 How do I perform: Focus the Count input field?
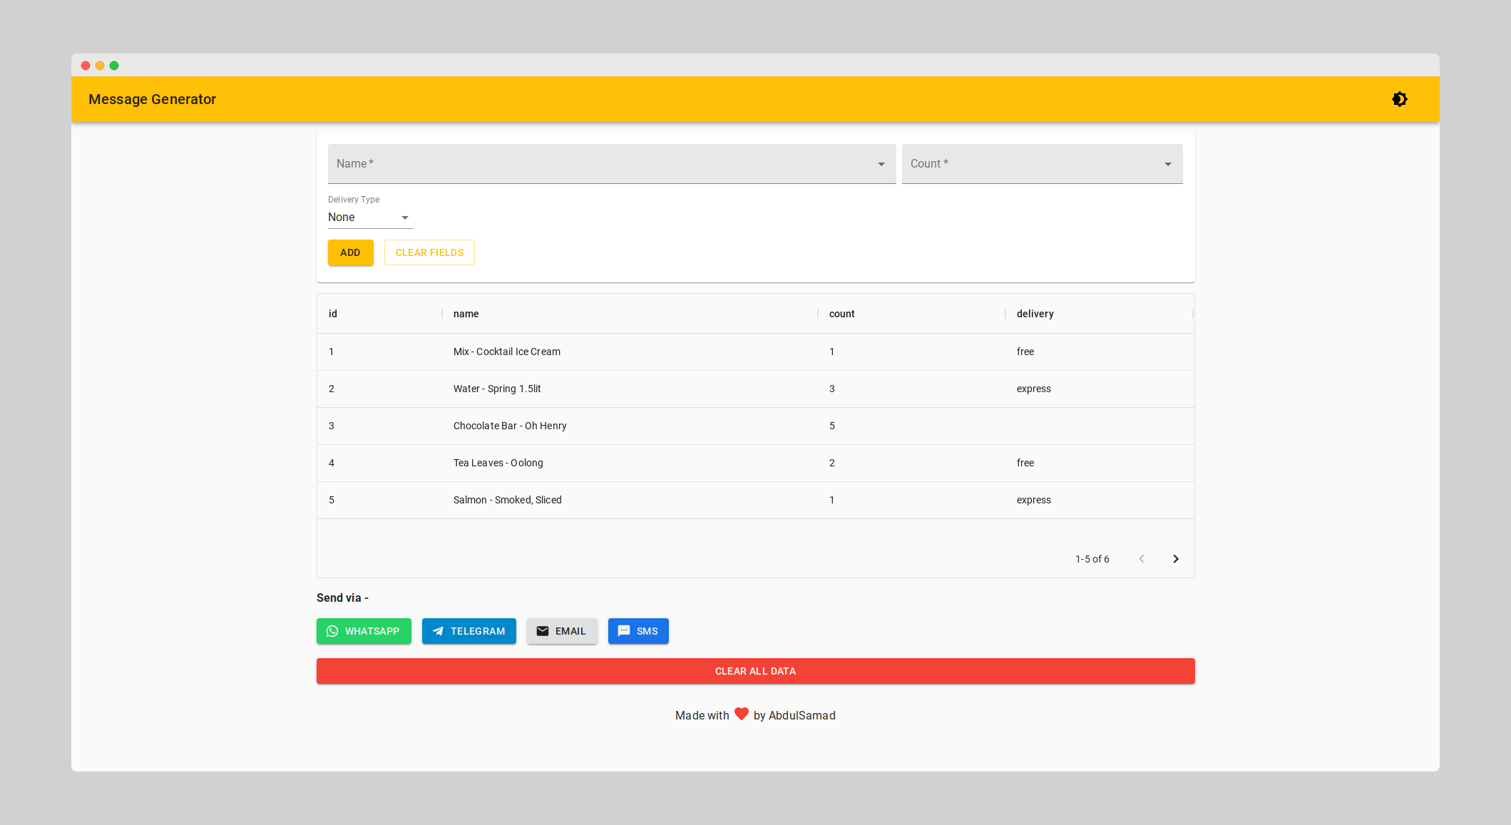[x=1042, y=164]
